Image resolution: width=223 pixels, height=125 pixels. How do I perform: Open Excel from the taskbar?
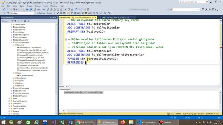62,122
